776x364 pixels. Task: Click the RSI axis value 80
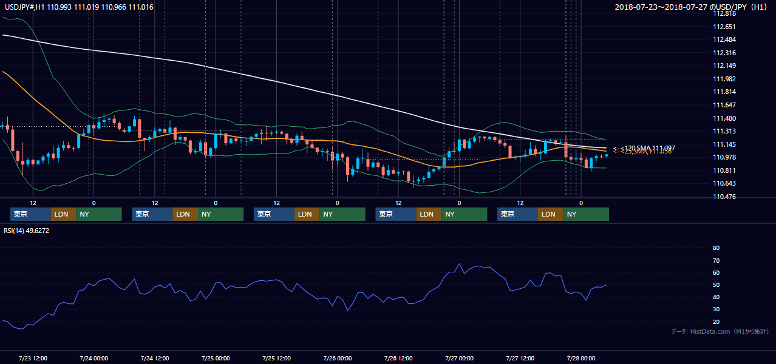tap(716, 248)
